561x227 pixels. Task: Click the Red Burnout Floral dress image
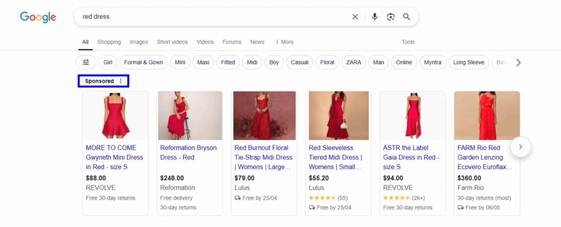pos(265,115)
